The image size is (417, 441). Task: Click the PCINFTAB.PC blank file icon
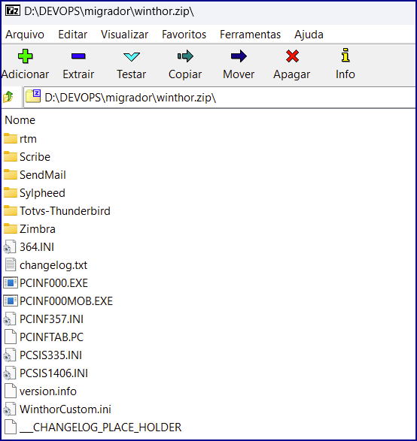tap(11, 337)
